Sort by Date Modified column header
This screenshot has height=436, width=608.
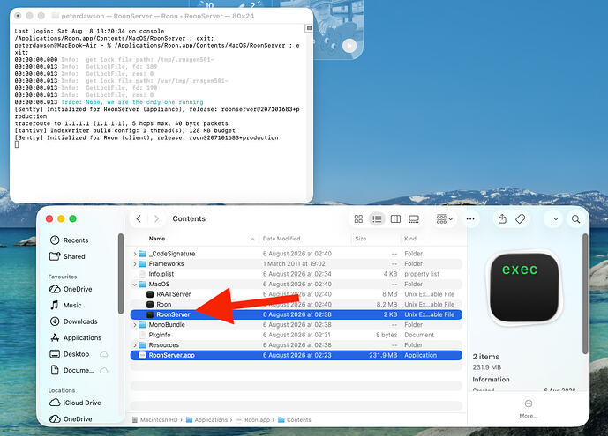[281, 239]
